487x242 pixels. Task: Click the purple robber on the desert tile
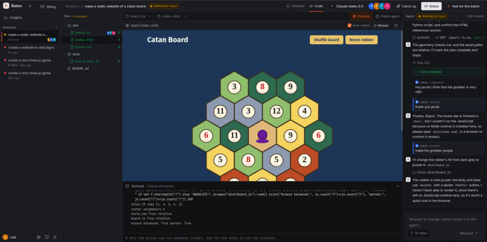[x=262, y=136]
